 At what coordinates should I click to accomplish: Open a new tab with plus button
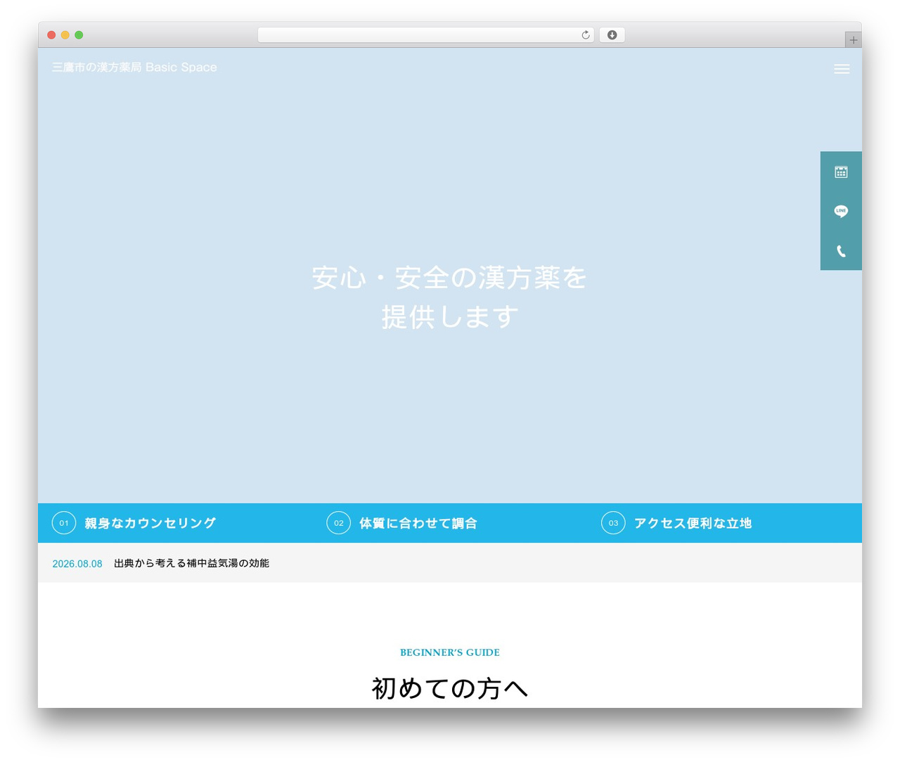[853, 40]
